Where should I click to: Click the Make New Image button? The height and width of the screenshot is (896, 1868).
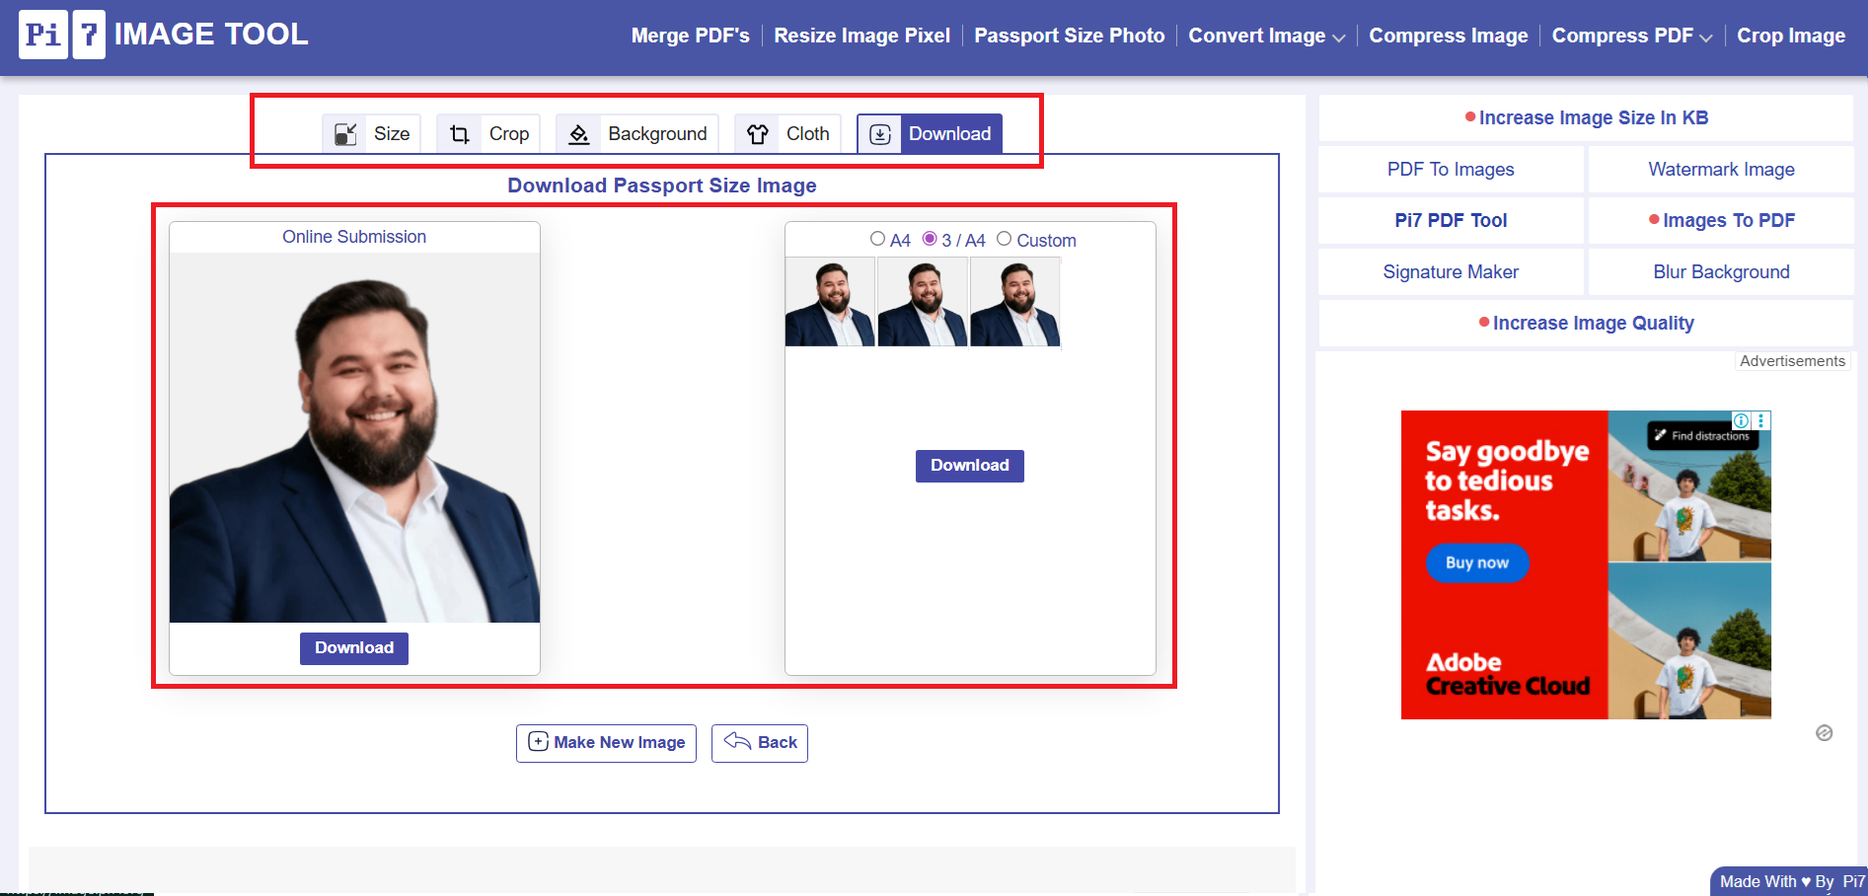coord(606,743)
